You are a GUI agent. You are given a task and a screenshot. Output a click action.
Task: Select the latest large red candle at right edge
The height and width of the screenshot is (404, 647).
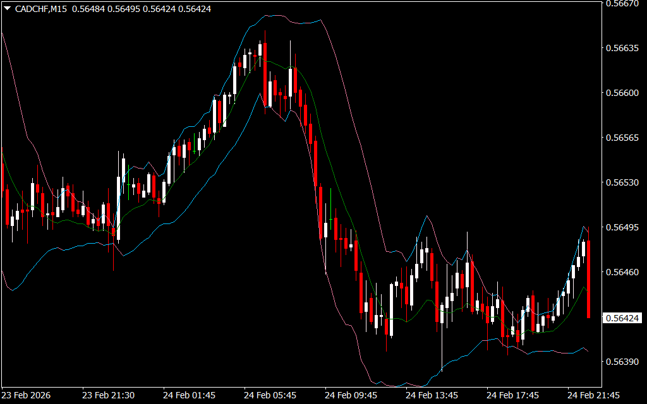tap(588, 279)
